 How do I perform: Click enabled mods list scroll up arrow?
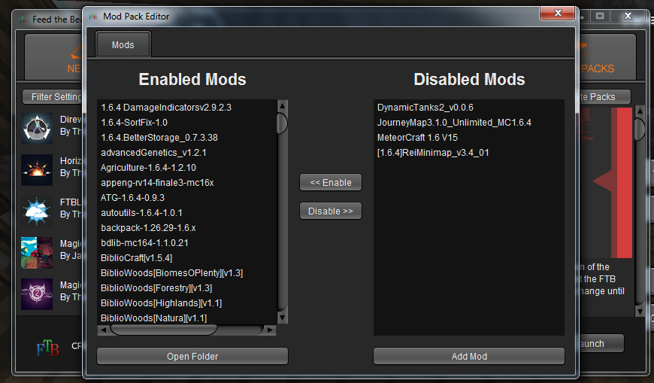283,105
